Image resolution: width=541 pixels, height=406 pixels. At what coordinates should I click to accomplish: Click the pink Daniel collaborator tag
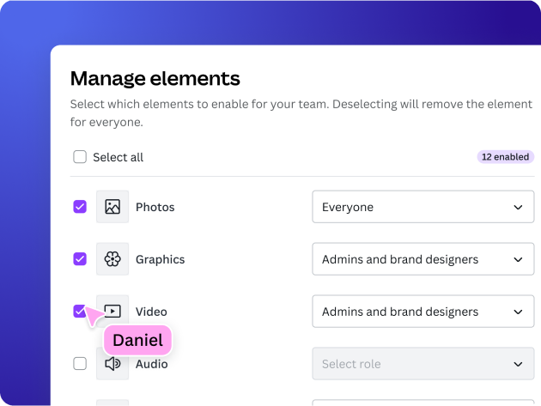pyautogui.click(x=138, y=341)
